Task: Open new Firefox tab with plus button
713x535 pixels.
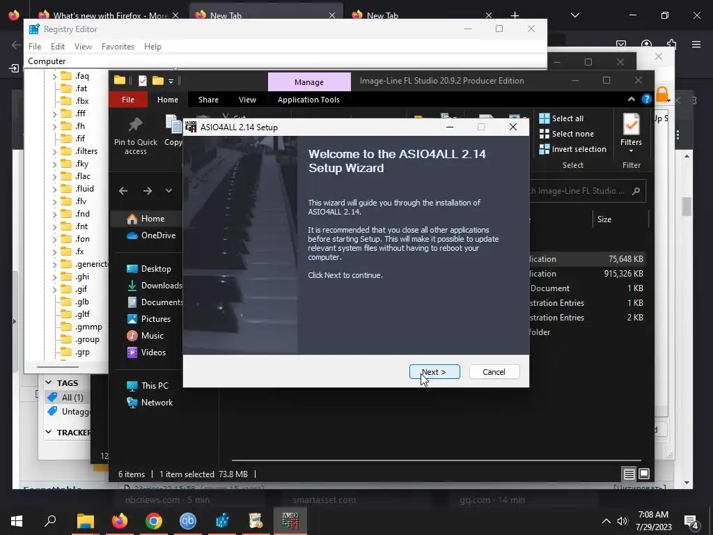Action: [x=515, y=15]
